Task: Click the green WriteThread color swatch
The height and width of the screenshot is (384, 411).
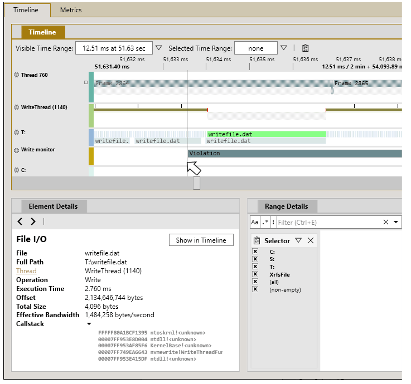Action: (91, 116)
